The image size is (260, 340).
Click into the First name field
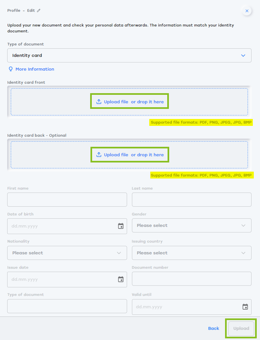[67, 199]
